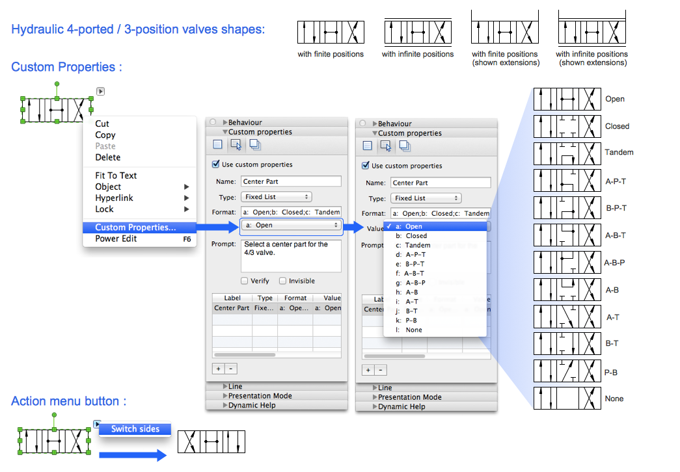The image size is (680, 472).
Task: Click the P-B valve symbol icon
Action: [x=565, y=372]
